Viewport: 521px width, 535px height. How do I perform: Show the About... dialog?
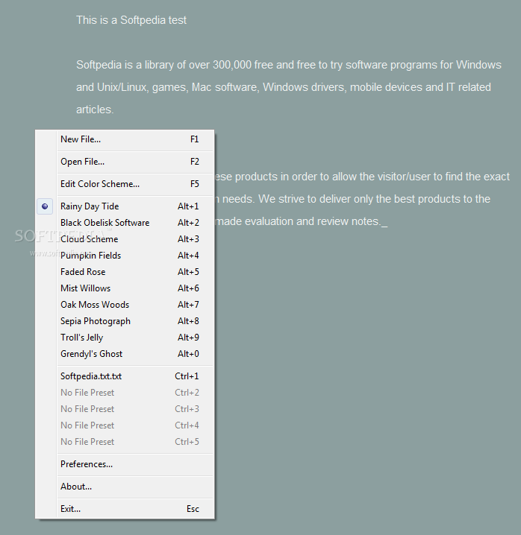coord(125,487)
